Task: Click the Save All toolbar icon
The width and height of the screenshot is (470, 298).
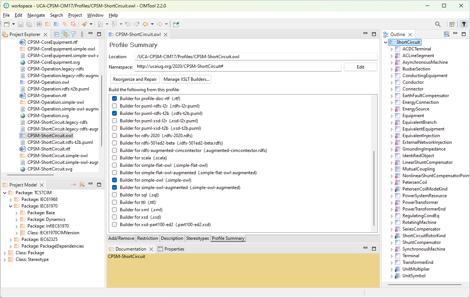Action: coord(29,24)
